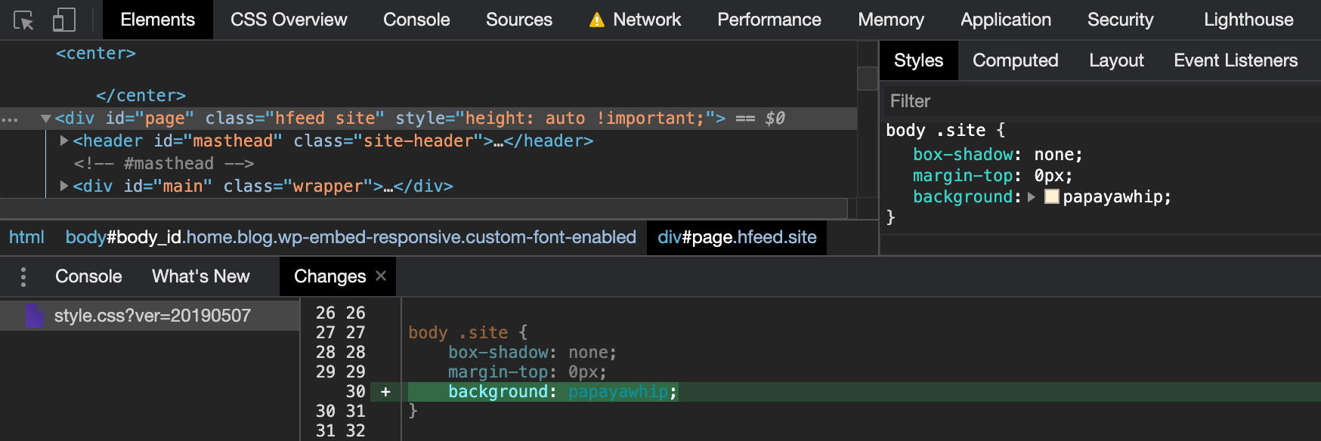Open the Performance tab
The image size is (1321, 441).
point(769,20)
